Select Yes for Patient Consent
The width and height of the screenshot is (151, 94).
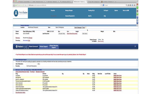pos(99,40)
